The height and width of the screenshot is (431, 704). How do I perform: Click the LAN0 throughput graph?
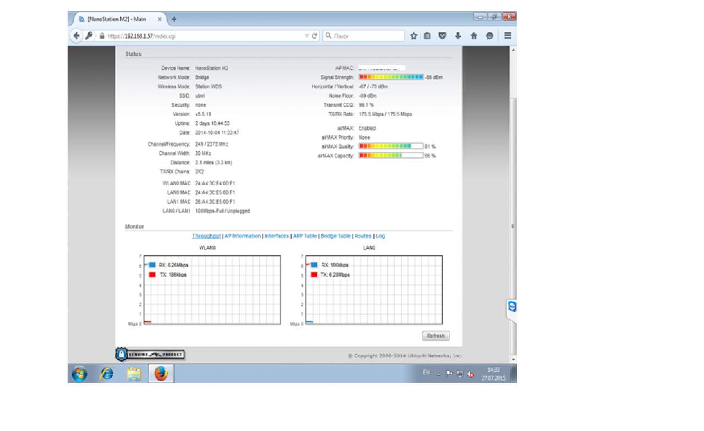coord(373,290)
